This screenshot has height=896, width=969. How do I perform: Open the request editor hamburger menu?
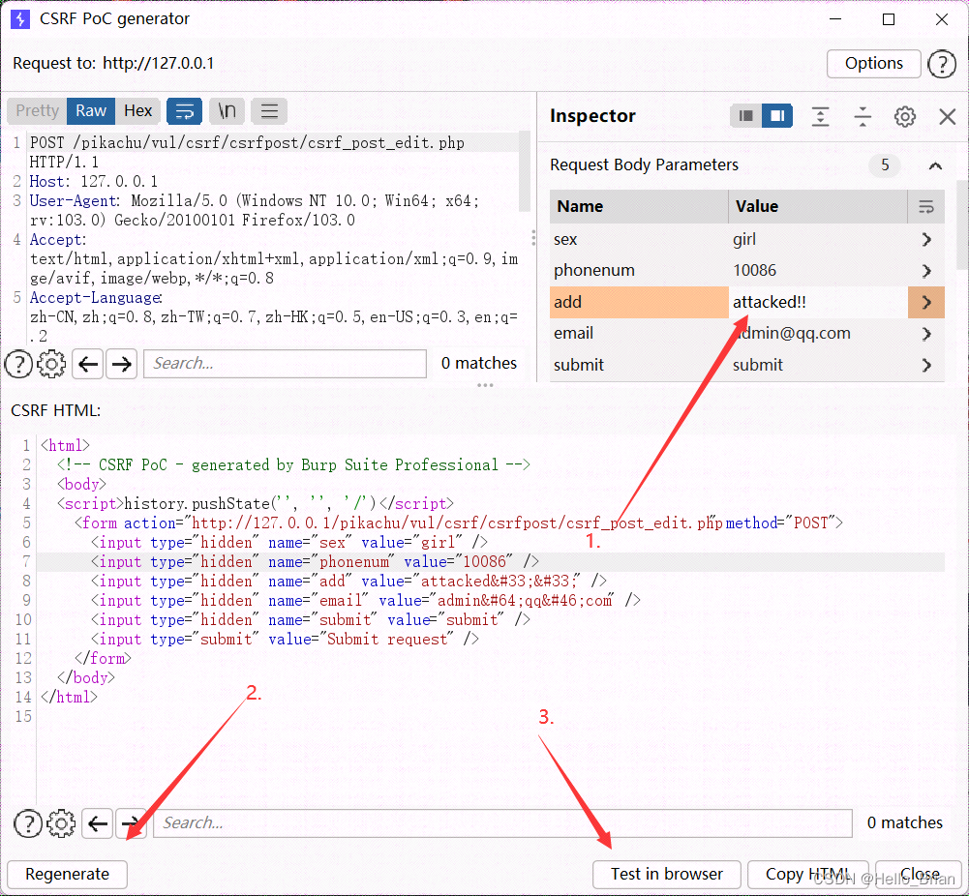coord(269,111)
